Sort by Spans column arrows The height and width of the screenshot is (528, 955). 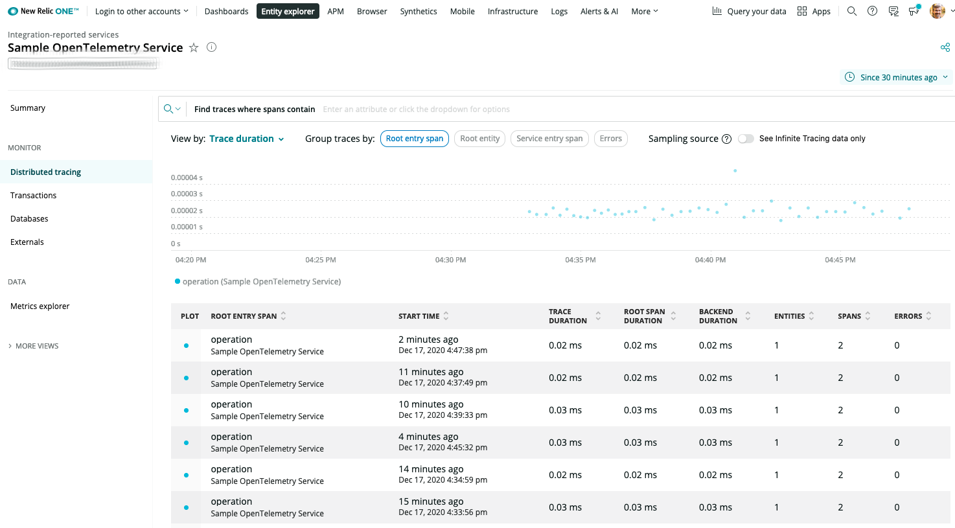click(868, 316)
